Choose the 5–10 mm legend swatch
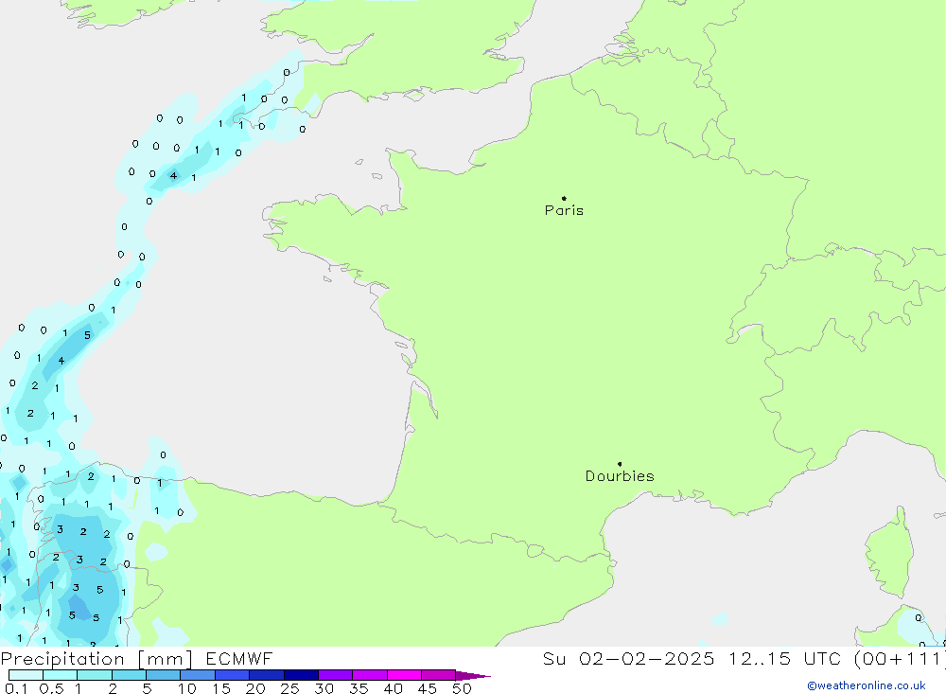The height and width of the screenshot is (694, 946). click(x=163, y=676)
